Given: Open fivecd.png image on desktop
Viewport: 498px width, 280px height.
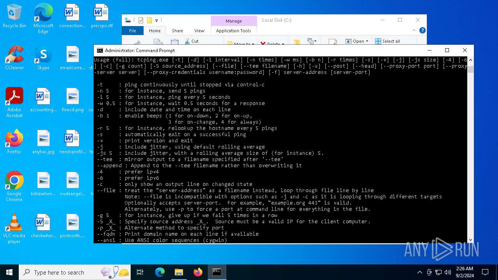Looking at the screenshot, I should (72, 100).
